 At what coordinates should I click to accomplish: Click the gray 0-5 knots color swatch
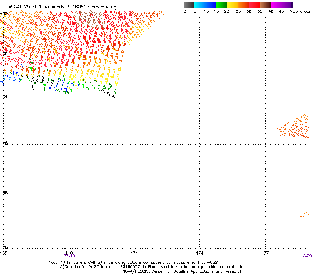(189, 5)
